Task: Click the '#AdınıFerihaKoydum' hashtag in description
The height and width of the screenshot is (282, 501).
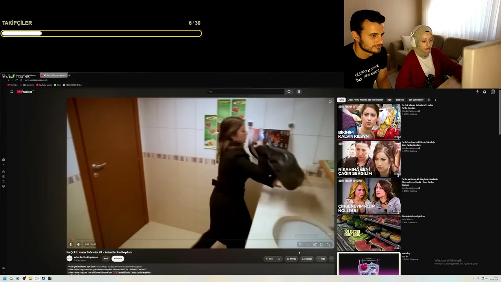Action: tap(133, 267)
